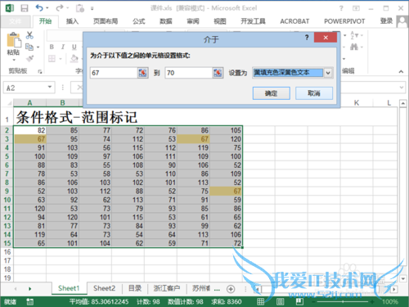The image size is (409, 307).
Task: Click the 取消 button
Action: (314, 93)
